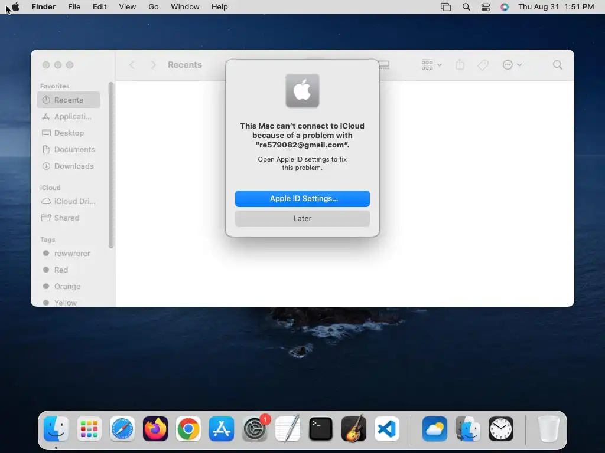Open App Store from the Dock
Viewport: 605px width, 453px height.
(222, 429)
